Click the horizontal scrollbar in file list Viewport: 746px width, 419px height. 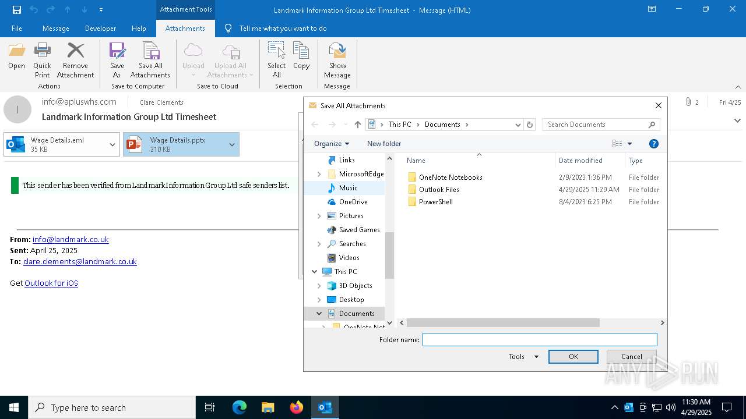click(x=503, y=322)
